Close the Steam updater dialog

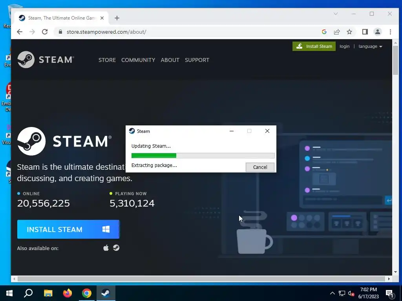coord(267,131)
